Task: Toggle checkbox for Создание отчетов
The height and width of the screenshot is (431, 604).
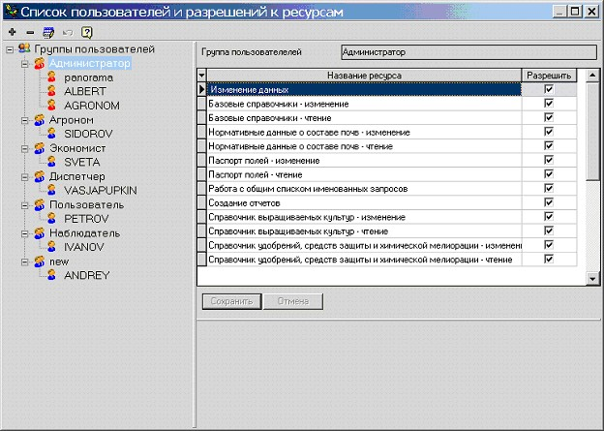Action: [x=549, y=203]
